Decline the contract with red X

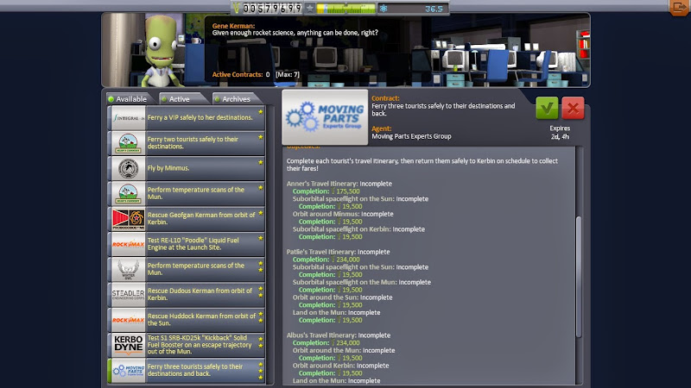tap(573, 108)
